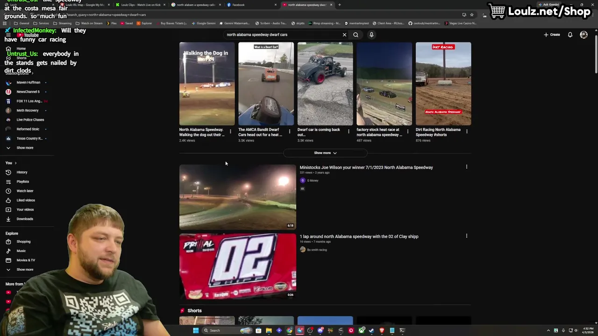Start voice search with the microphone icon
Screen dimensions: 598x336
click(371, 35)
